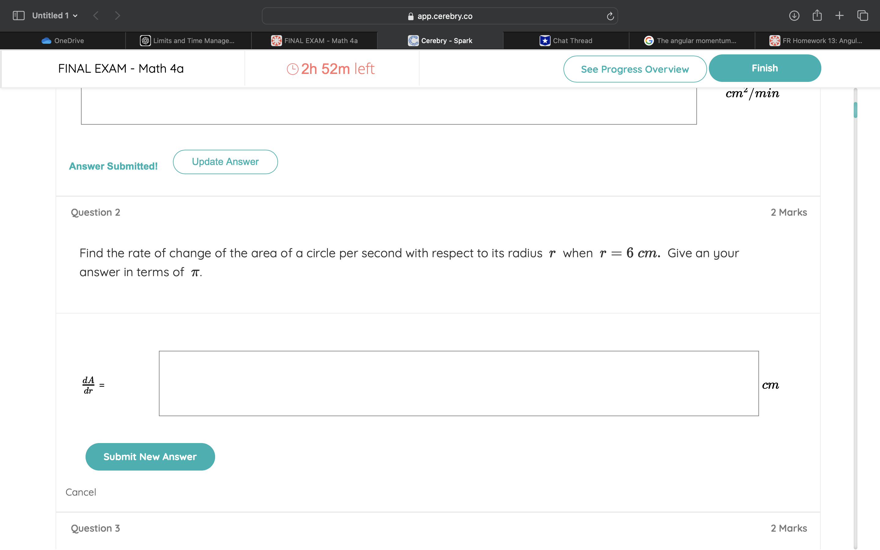This screenshot has height=550, width=880.
Task: Click the forward navigation arrow
Action: click(117, 16)
